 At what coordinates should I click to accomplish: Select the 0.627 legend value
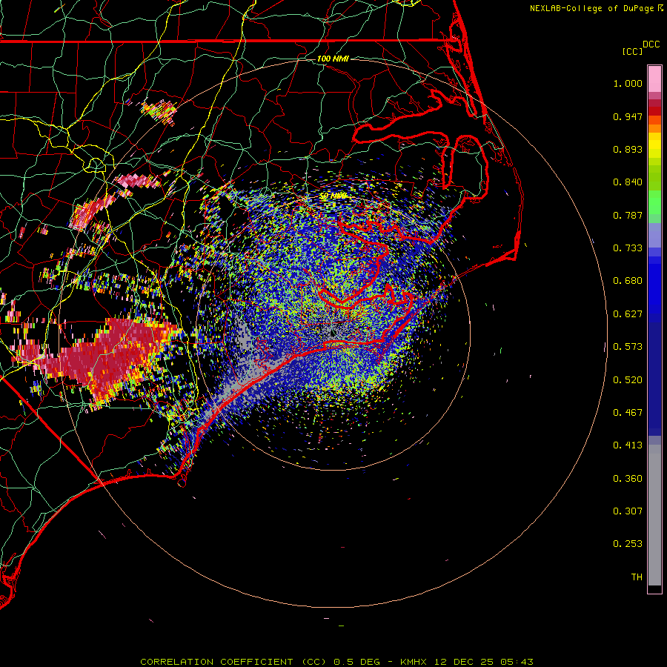click(628, 314)
